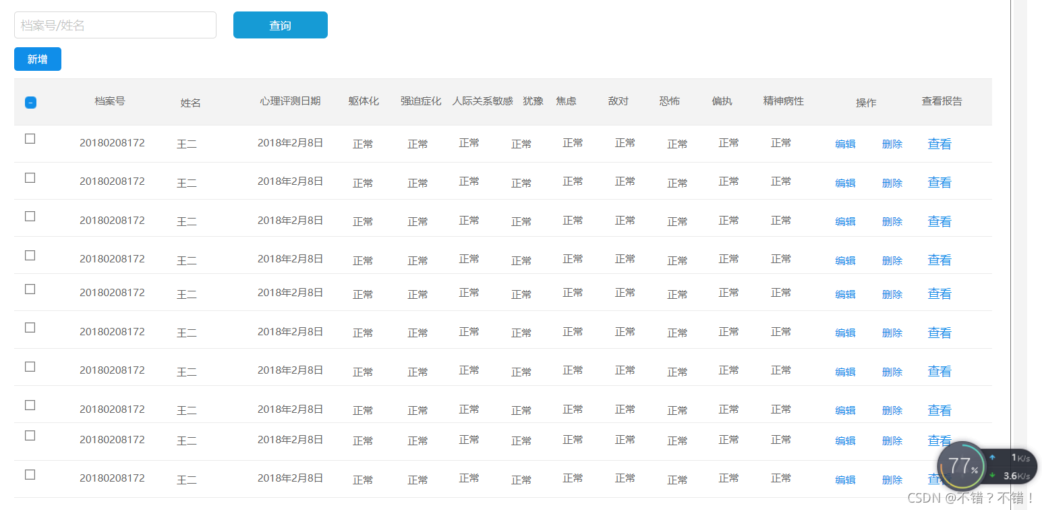This screenshot has height=510, width=1042.
Task: Click 编辑 link in the fifth row
Action: point(845,294)
